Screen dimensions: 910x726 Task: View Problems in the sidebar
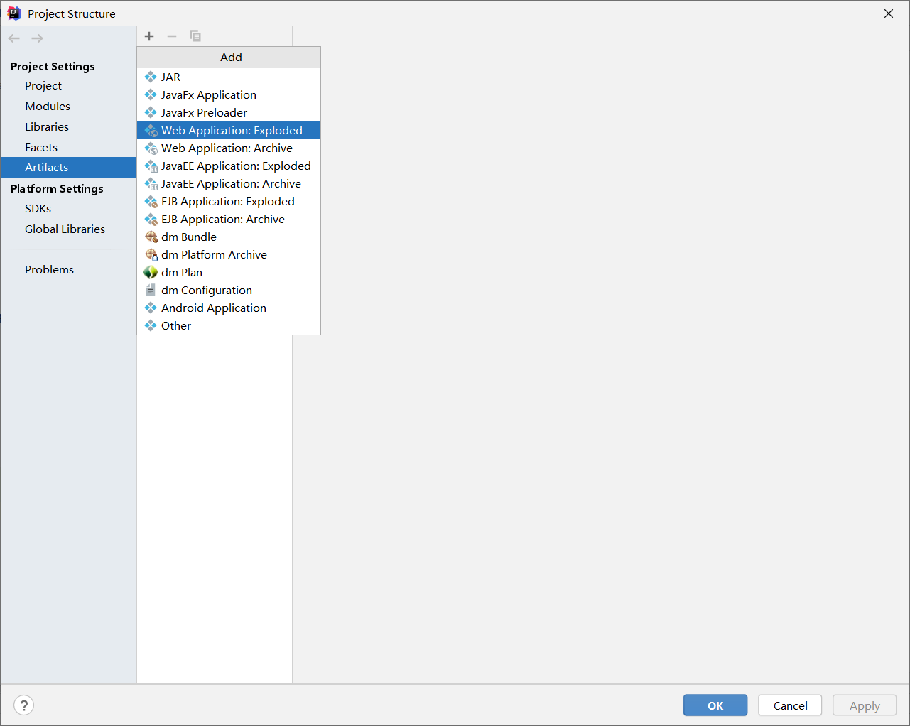pyautogui.click(x=68, y=269)
